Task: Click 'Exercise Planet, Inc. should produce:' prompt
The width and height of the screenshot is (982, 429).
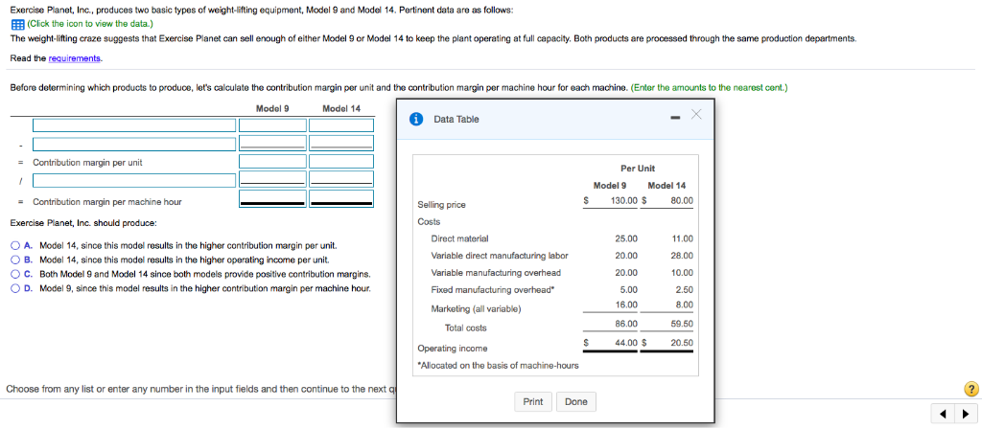Action: point(84,223)
